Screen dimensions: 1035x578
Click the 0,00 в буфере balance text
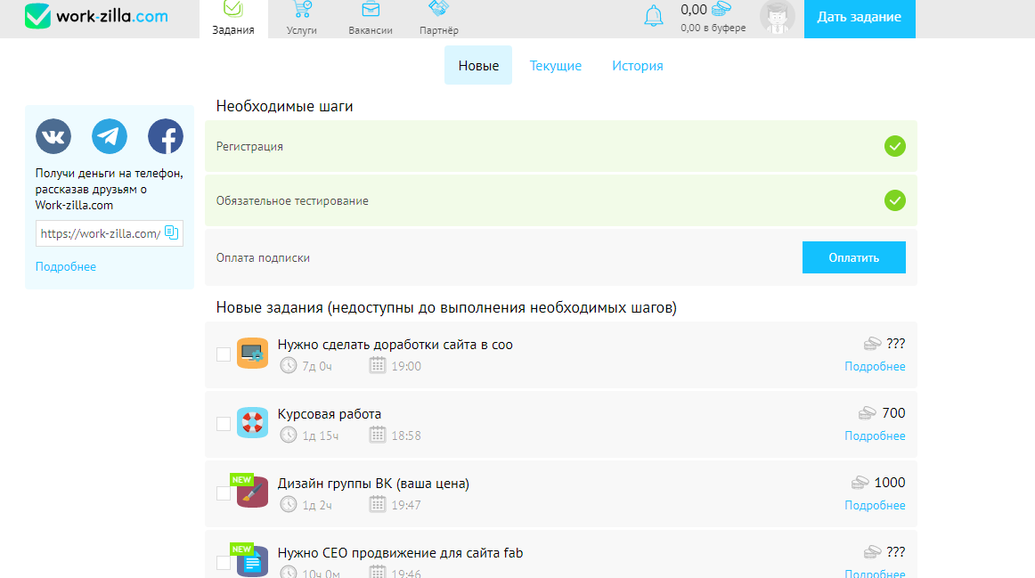(x=713, y=28)
